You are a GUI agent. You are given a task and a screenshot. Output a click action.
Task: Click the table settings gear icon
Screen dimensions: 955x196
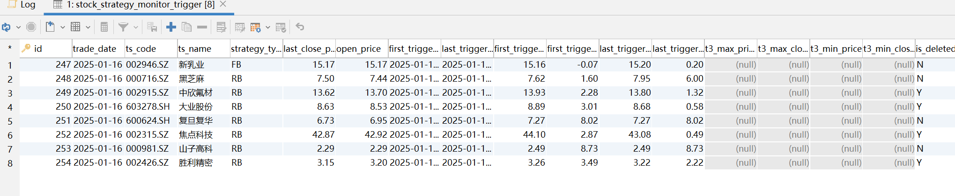coord(255,27)
